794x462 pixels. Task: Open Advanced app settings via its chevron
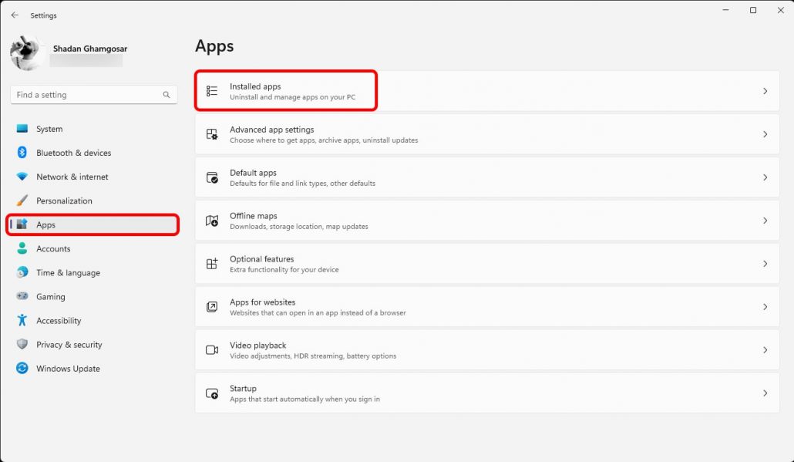point(765,134)
